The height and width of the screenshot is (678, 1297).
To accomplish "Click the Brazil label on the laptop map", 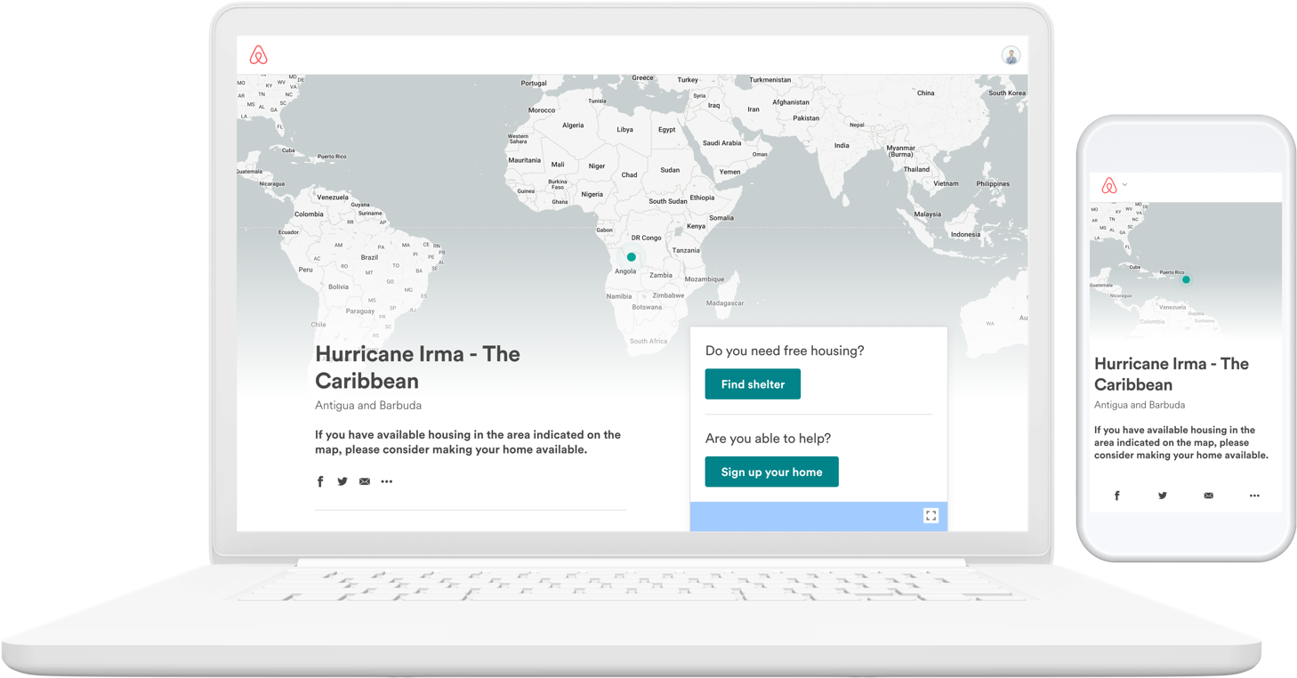I will click(369, 257).
